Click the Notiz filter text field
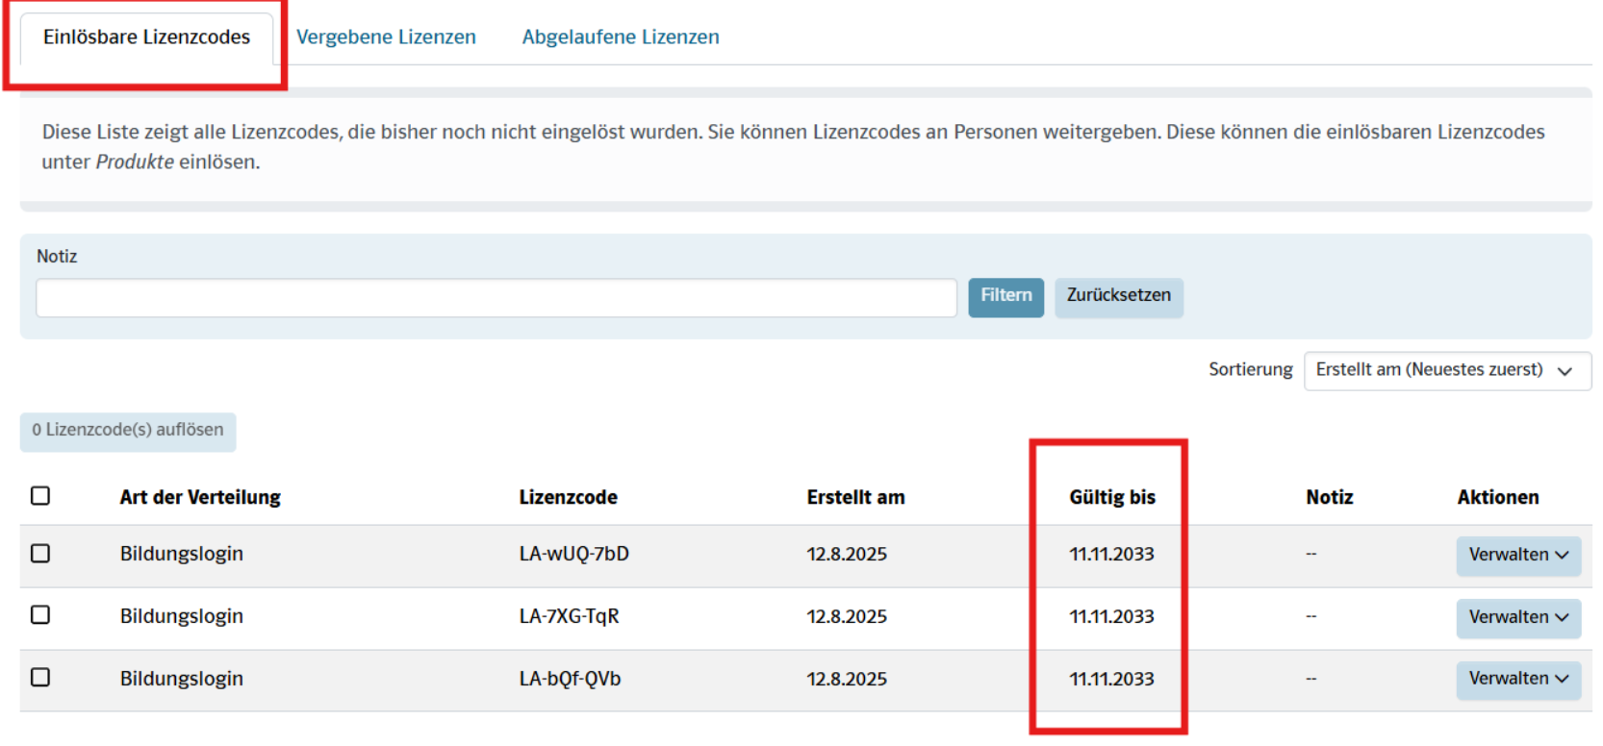The height and width of the screenshot is (746, 1603). 496,298
